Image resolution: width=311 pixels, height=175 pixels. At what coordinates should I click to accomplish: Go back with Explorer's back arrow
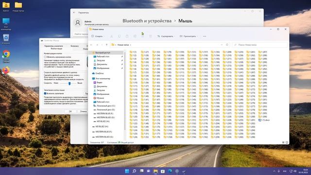pyautogui.click(x=91, y=45)
